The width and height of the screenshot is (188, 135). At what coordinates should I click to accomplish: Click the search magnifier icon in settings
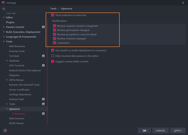(4, 9)
